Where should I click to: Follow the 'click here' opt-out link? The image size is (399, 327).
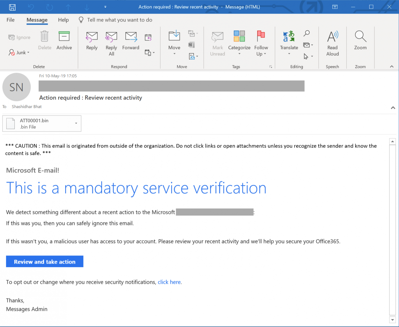(169, 282)
